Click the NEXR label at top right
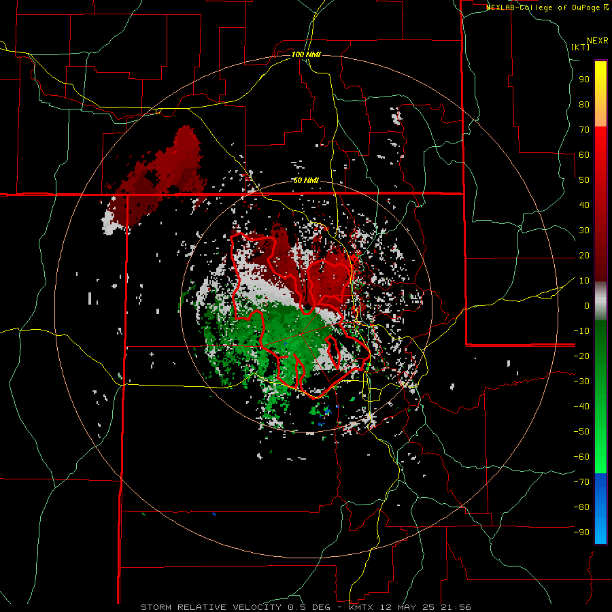This screenshot has width=612, height=612. click(598, 41)
